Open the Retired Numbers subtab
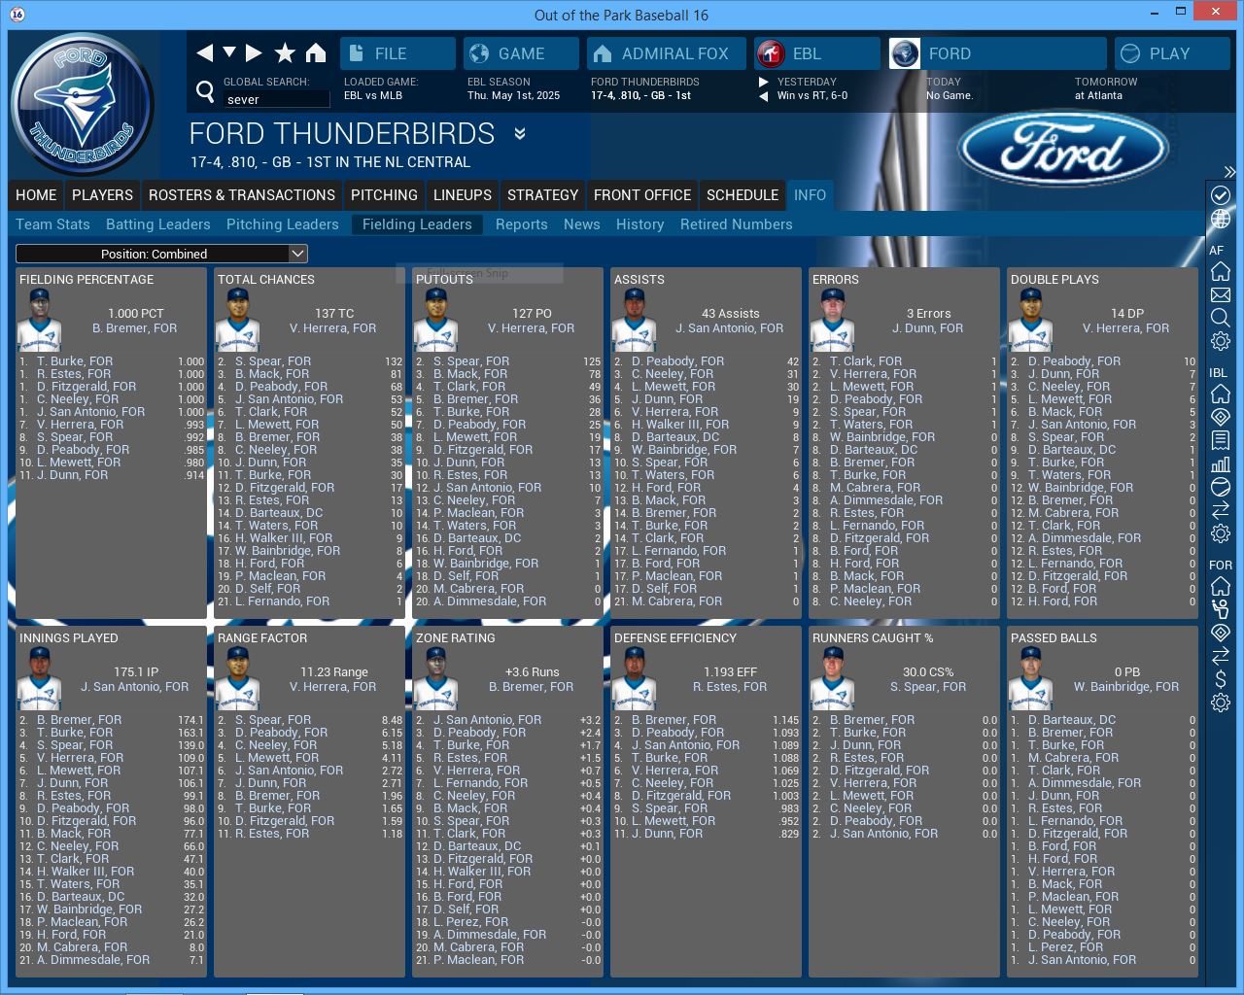The image size is (1244, 995). (x=737, y=224)
